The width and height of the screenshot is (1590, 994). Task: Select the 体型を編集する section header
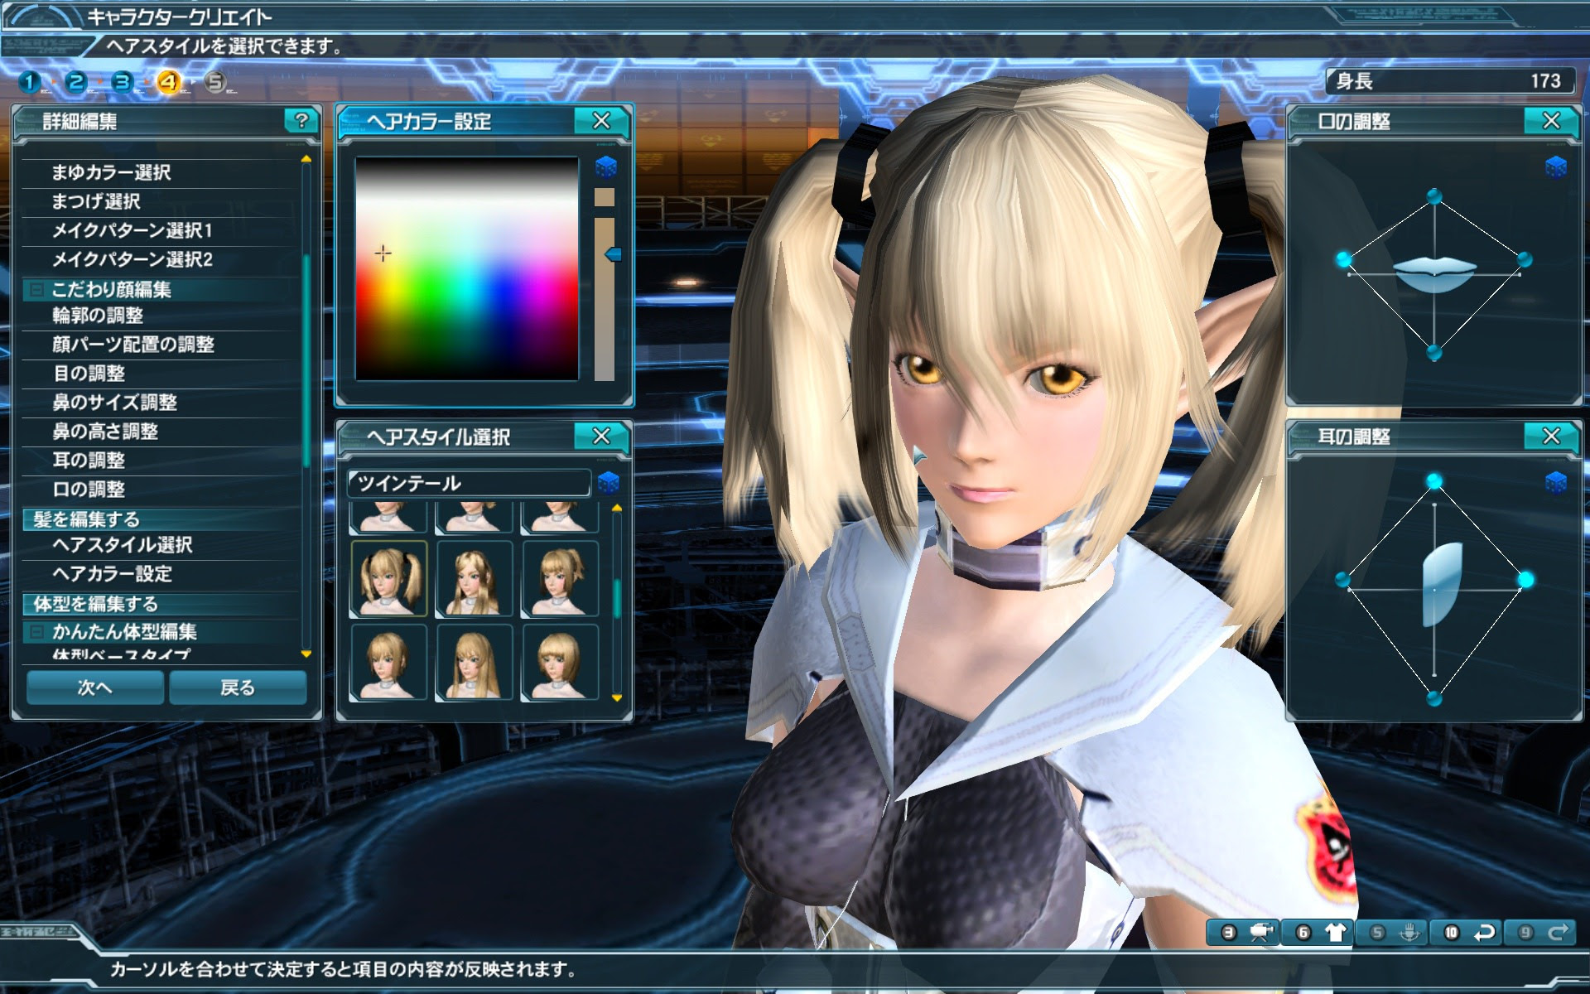(x=161, y=604)
